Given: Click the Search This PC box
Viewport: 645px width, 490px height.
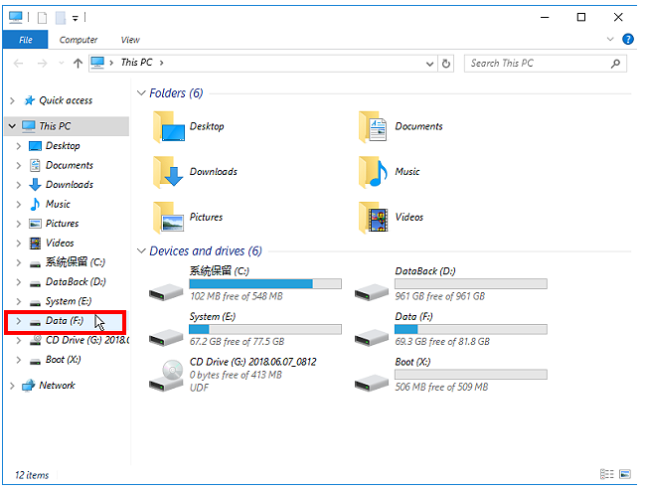Looking at the screenshot, I should (x=546, y=64).
